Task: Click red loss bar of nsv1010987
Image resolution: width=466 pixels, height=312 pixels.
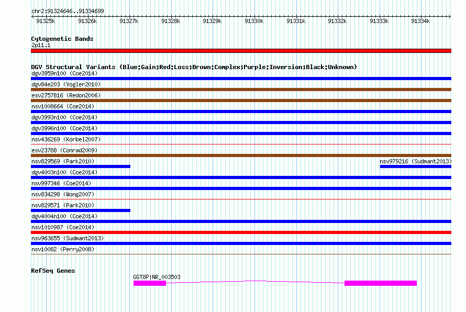Action: [x=241, y=232]
